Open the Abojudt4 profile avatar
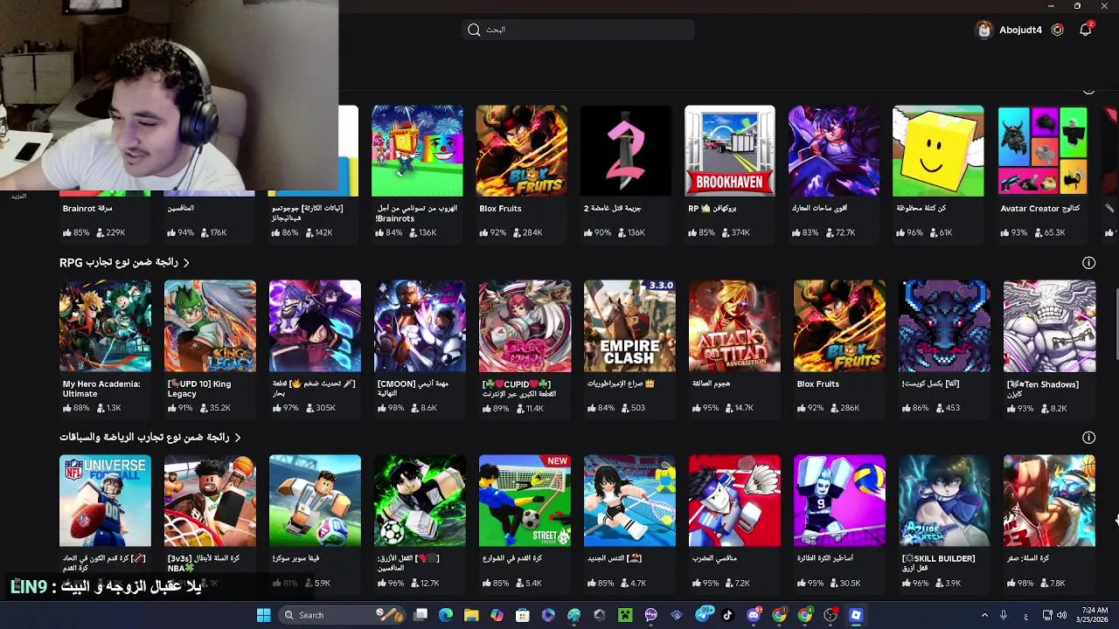1119x629 pixels. tap(984, 30)
